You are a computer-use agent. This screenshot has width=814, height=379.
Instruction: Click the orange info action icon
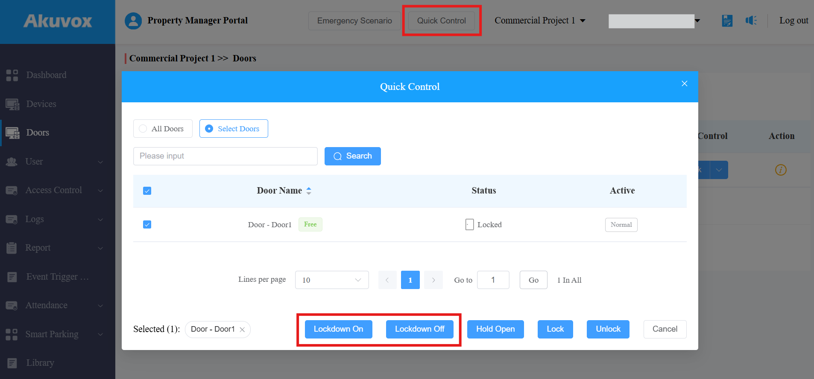pyautogui.click(x=781, y=170)
